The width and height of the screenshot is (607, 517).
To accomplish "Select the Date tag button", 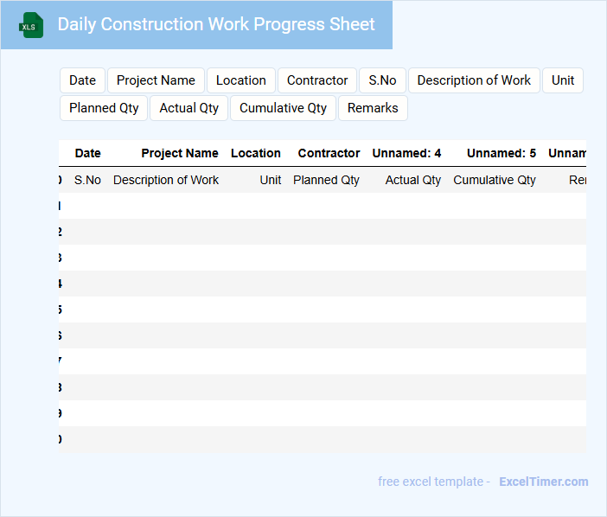I will click(82, 80).
